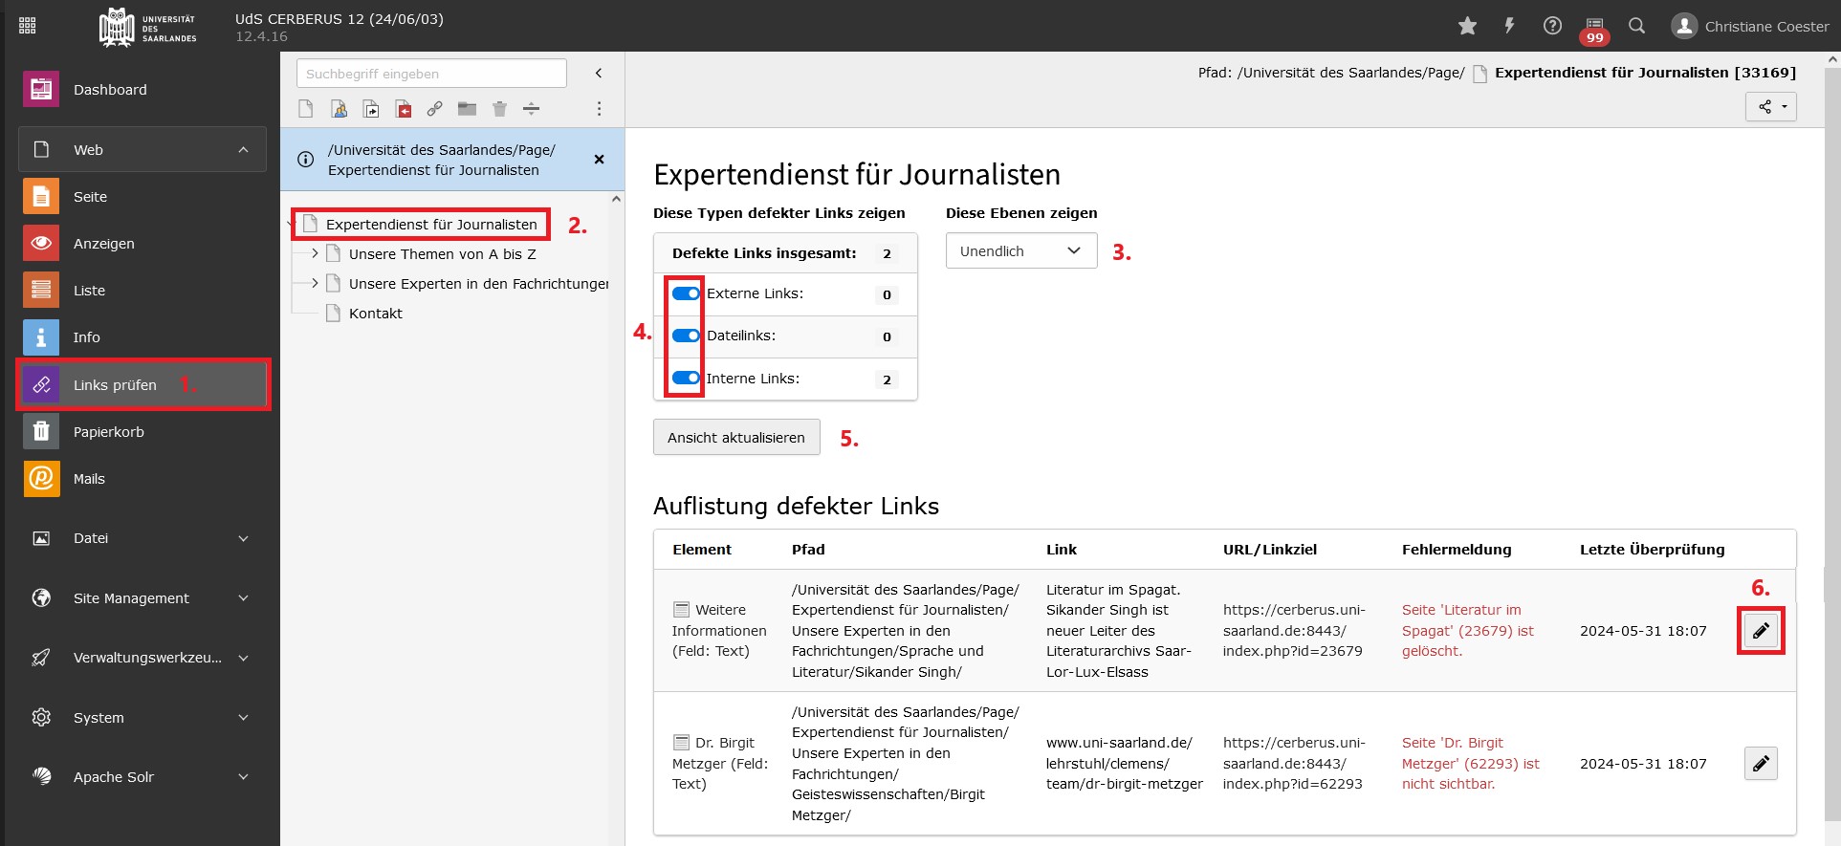Open the Christiane Coester user menu

tap(1749, 26)
